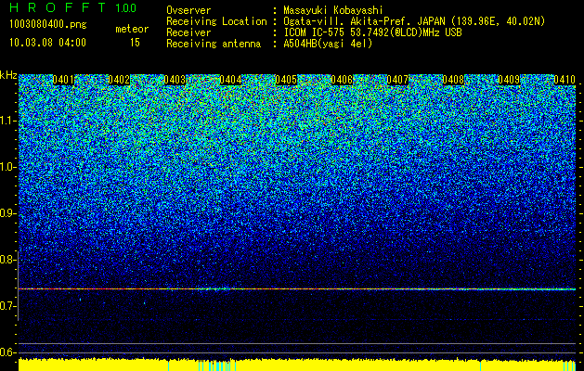The width and height of the screenshot is (584, 371).
Task: Click the timestamp 10.03.08 04:00
Action: 47,43
